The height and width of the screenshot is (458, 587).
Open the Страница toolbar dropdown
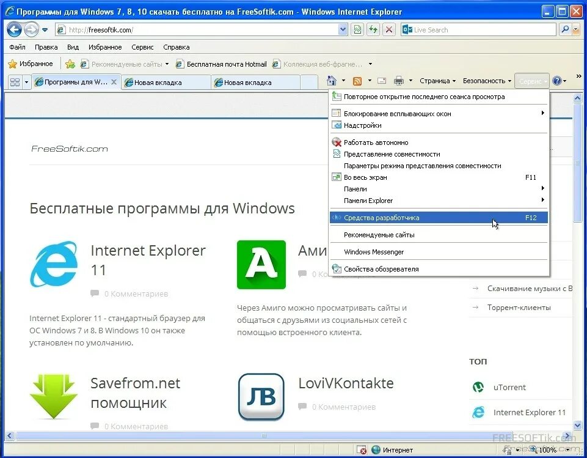coord(437,81)
